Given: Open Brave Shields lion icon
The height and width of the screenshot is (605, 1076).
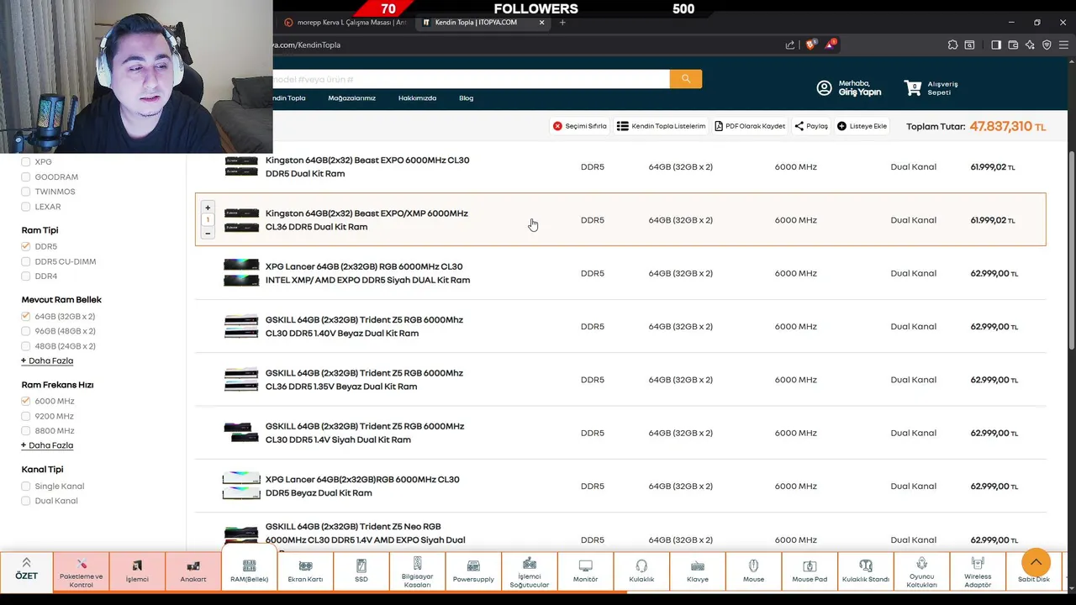Looking at the screenshot, I should (x=810, y=45).
